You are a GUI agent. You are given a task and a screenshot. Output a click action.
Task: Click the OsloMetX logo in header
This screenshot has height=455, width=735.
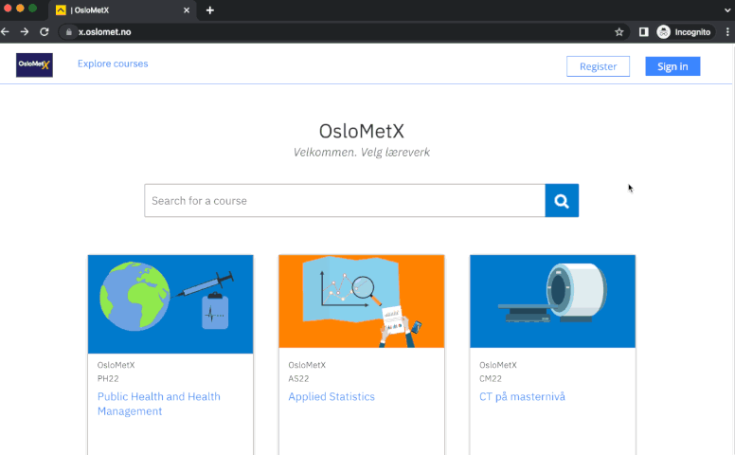[34, 64]
